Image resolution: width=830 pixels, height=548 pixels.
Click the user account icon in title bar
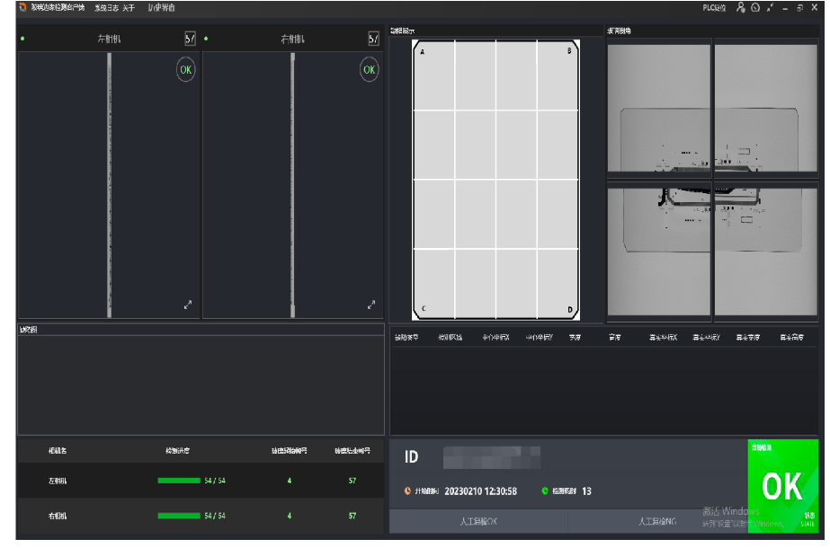click(741, 7)
